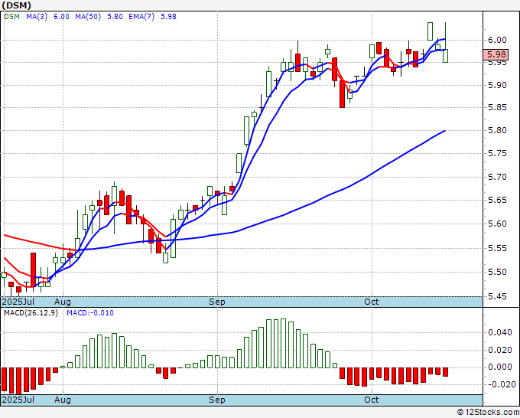Click the 5.98 value beside EMA(7)
This screenshot has width=520, height=418.
pyautogui.click(x=168, y=17)
